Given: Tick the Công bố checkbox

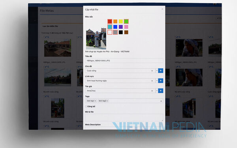Looking at the screenshot, I should tap(86, 107).
